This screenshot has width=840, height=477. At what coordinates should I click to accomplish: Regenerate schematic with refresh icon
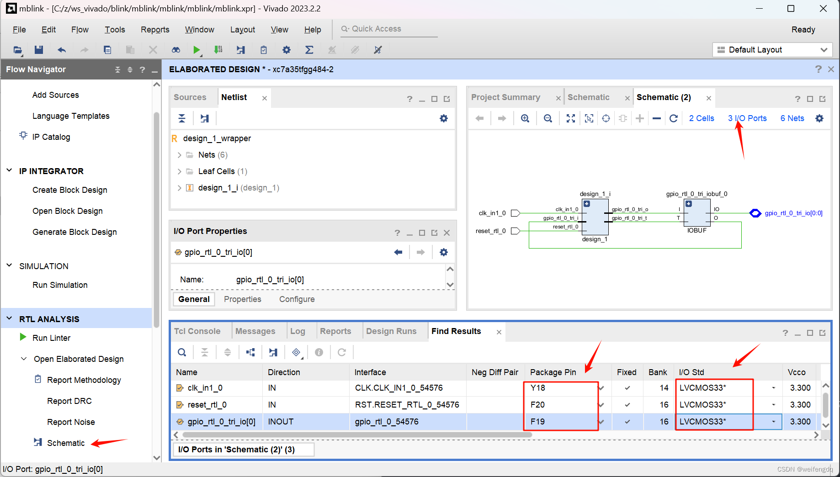[674, 118]
